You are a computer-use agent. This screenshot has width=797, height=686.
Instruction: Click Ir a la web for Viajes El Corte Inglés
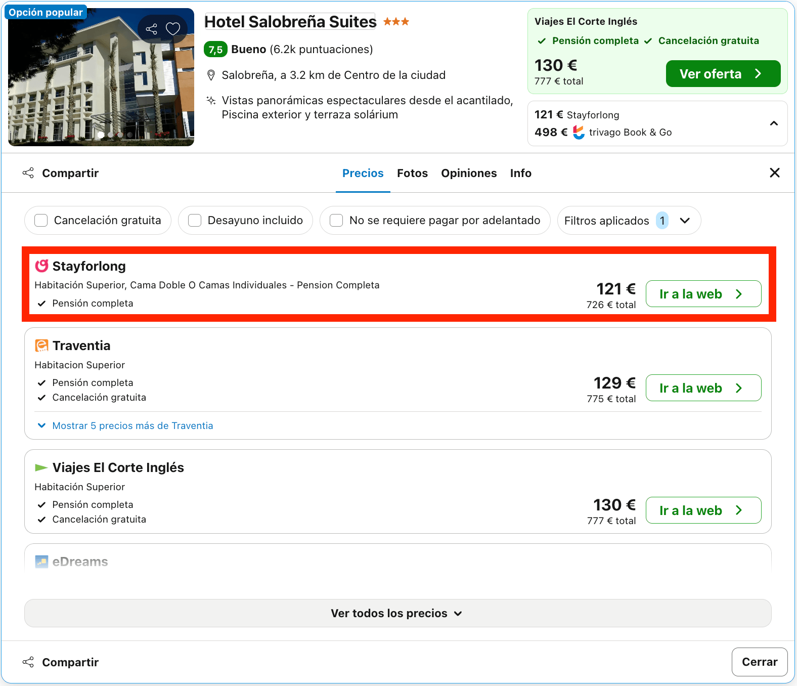(703, 510)
